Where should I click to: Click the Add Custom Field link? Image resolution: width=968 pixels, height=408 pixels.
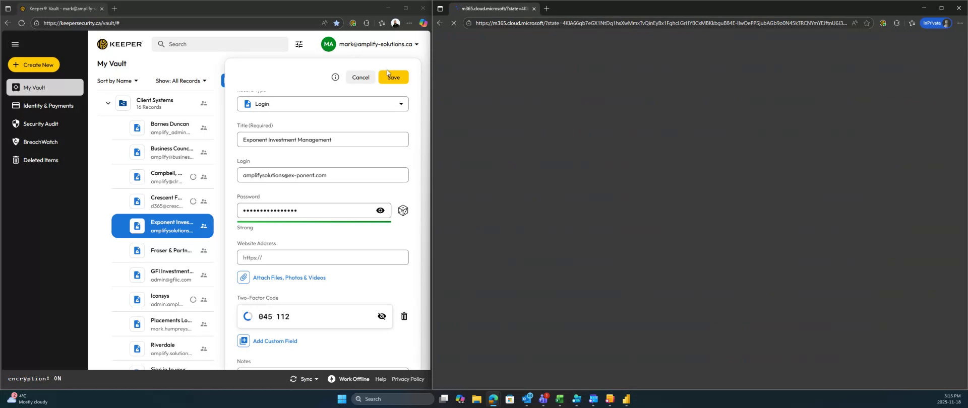coord(275,341)
